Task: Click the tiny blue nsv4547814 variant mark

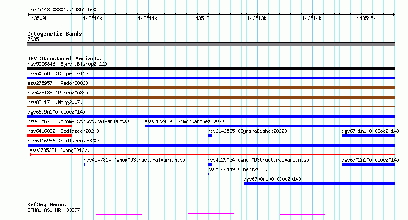Action: pos(84,164)
